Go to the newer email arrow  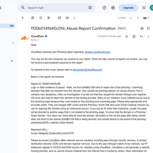point(131,18)
